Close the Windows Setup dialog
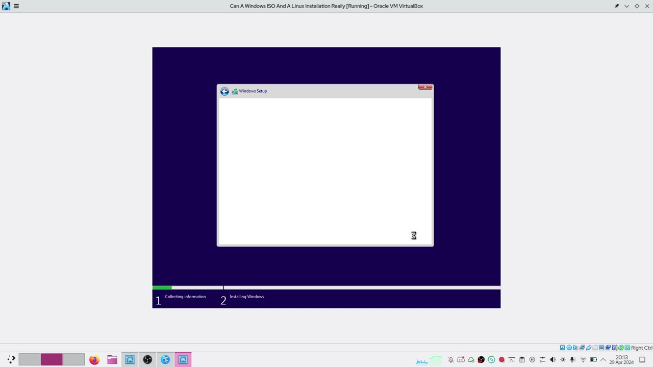 point(425,87)
